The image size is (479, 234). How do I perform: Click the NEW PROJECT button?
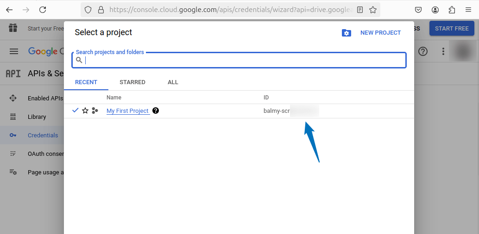(381, 33)
